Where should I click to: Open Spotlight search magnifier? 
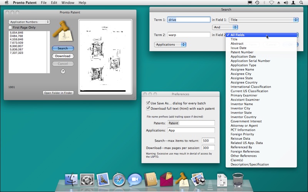(x=301, y=3)
